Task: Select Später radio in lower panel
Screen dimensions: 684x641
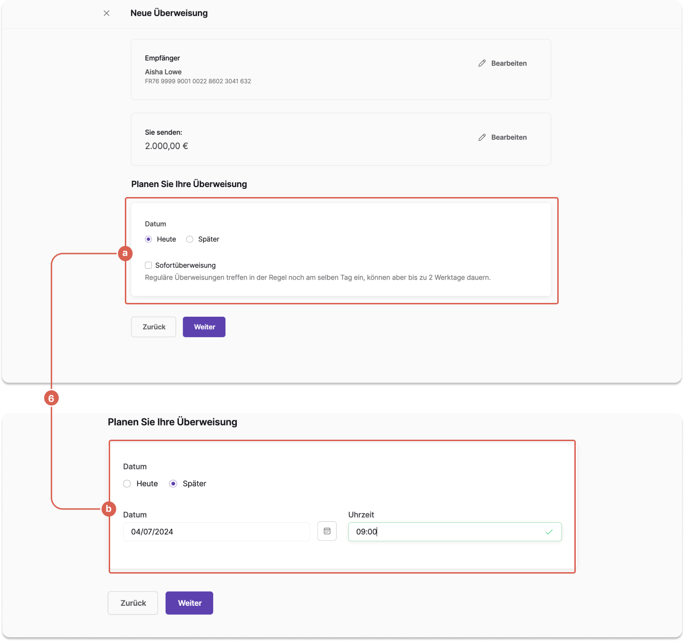Action: 173,484
